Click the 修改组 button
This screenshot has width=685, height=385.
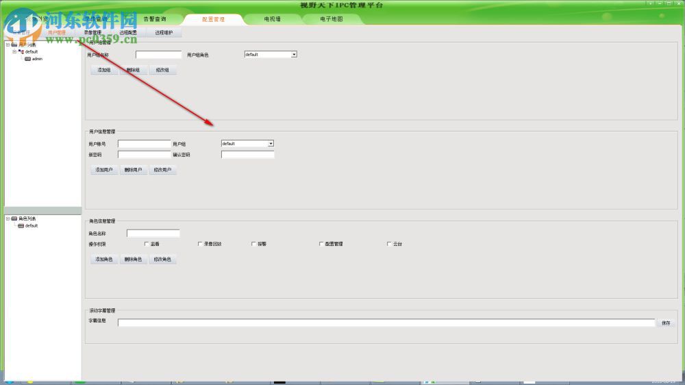pos(162,70)
